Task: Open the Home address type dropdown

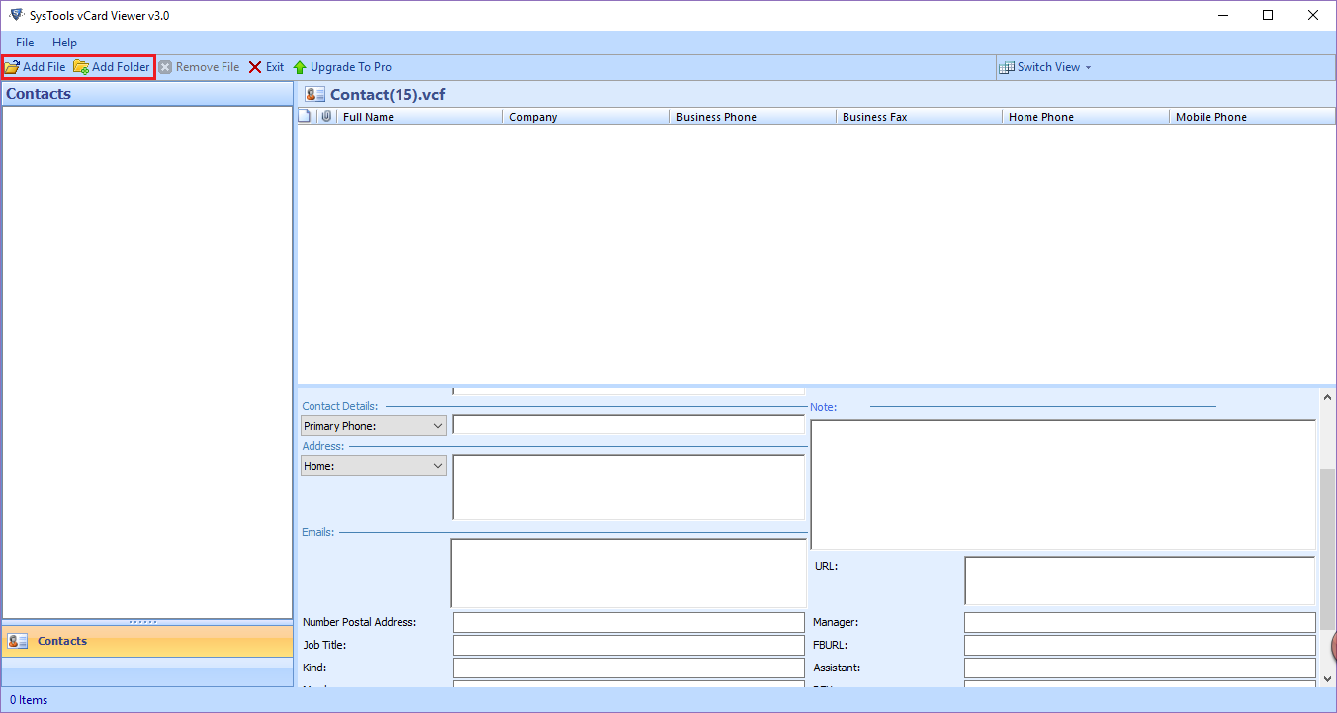Action: [x=438, y=465]
